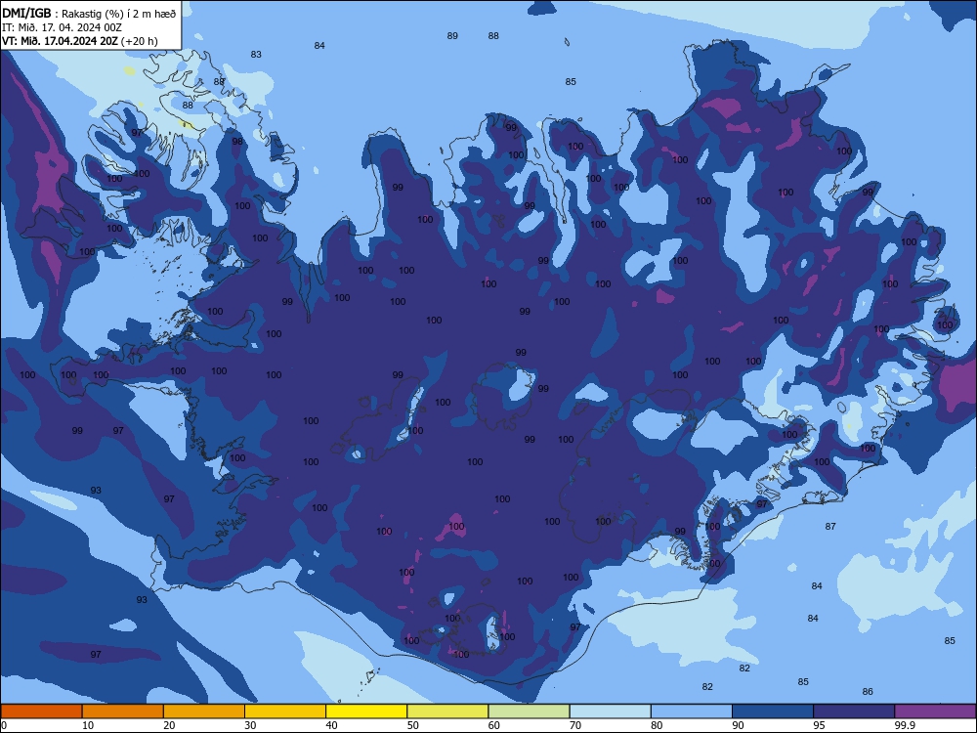Click the legend scale label "90"
The height and width of the screenshot is (733, 977).
[739, 725]
